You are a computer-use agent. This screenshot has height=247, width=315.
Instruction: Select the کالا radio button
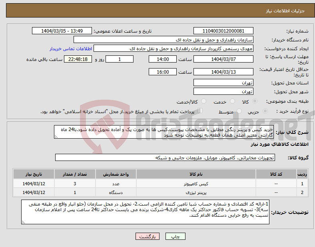255,101
